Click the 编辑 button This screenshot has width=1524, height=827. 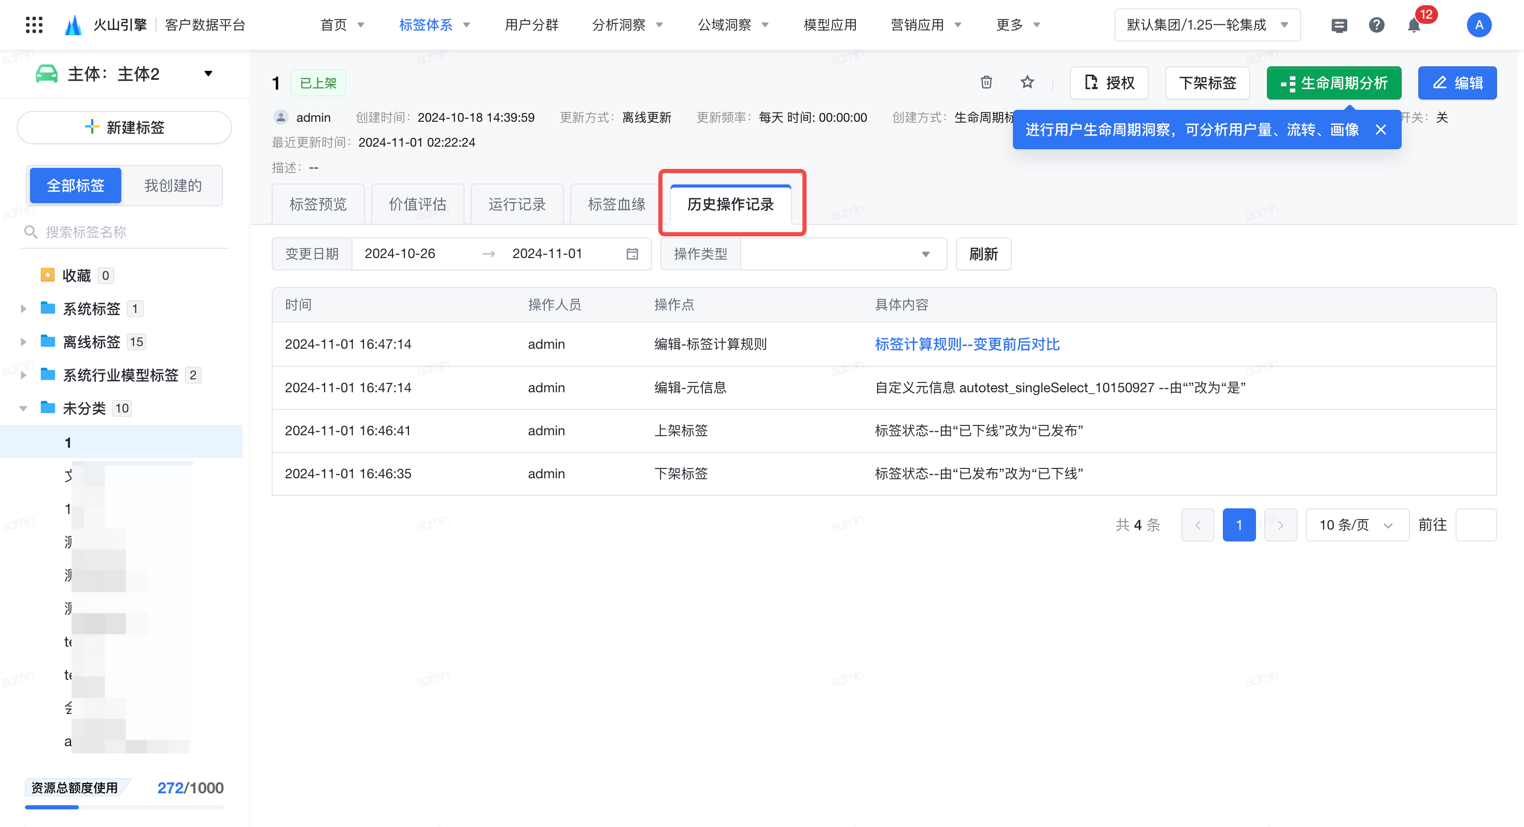pos(1457,82)
